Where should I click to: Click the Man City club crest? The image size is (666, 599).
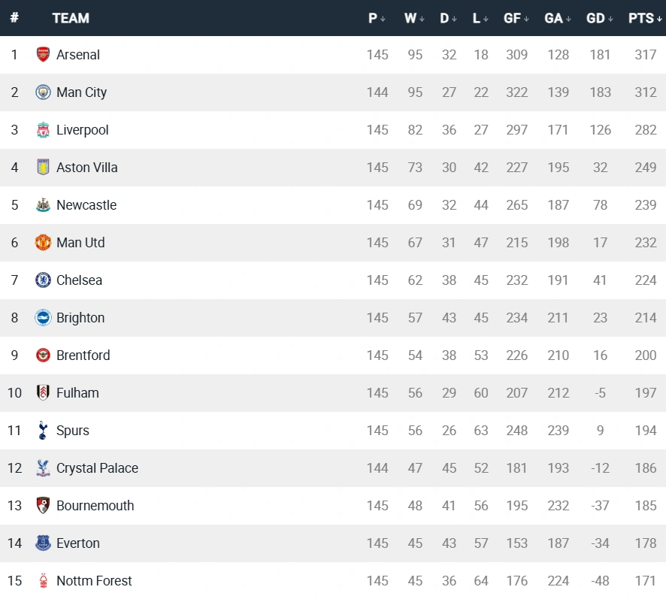(43, 92)
